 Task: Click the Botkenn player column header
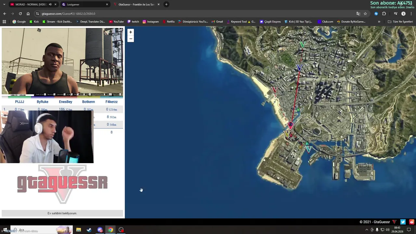pos(88,102)
